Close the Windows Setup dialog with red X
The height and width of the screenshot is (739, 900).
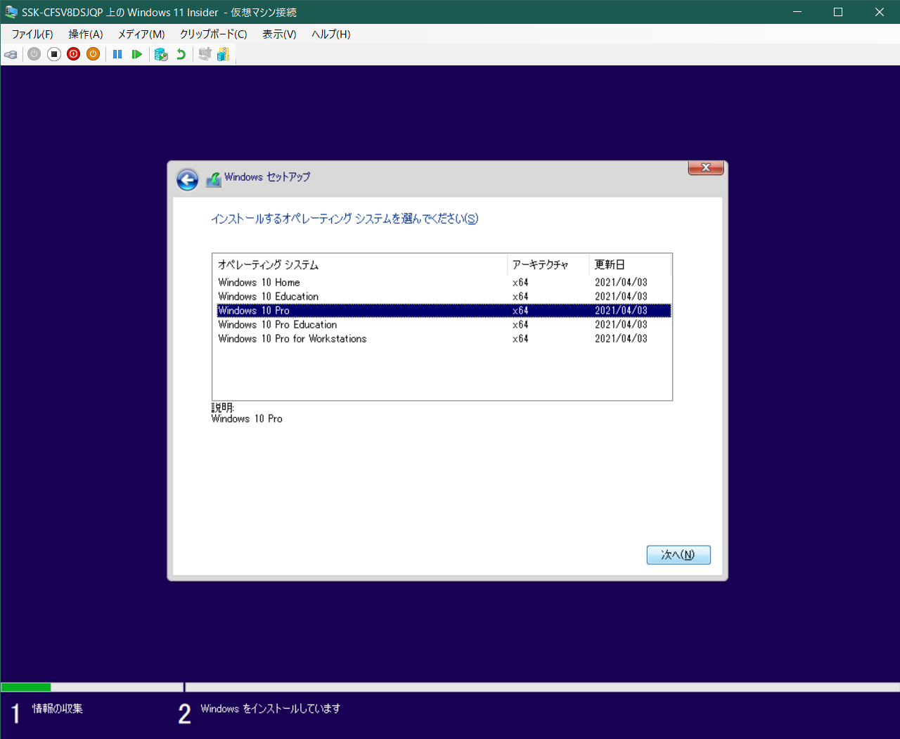coord(706,167)
